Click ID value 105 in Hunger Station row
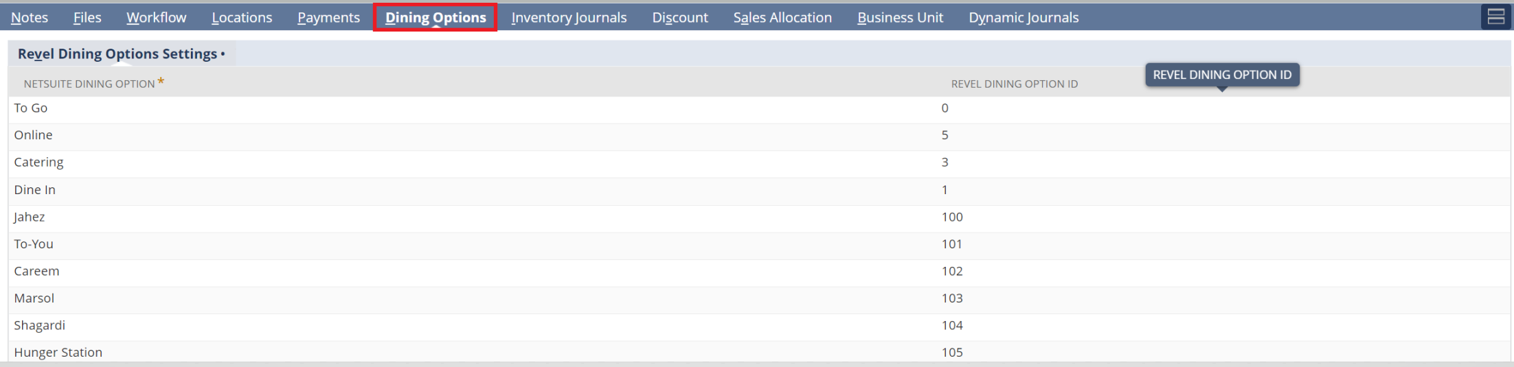The width and height of the screenshot is (1514, 367). coord(952,352)
